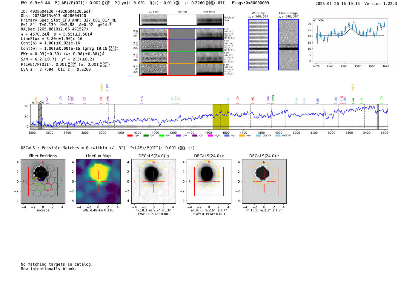Click the No matching targets in catalog message
The height and width of the screenshot is (285, 418).
[x=57, y=264]
